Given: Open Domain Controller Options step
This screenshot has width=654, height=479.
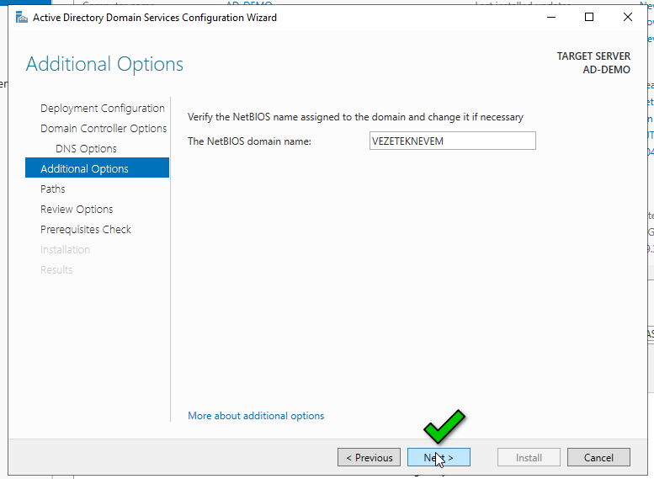Looking at the screenshot, I should (103, 129).
